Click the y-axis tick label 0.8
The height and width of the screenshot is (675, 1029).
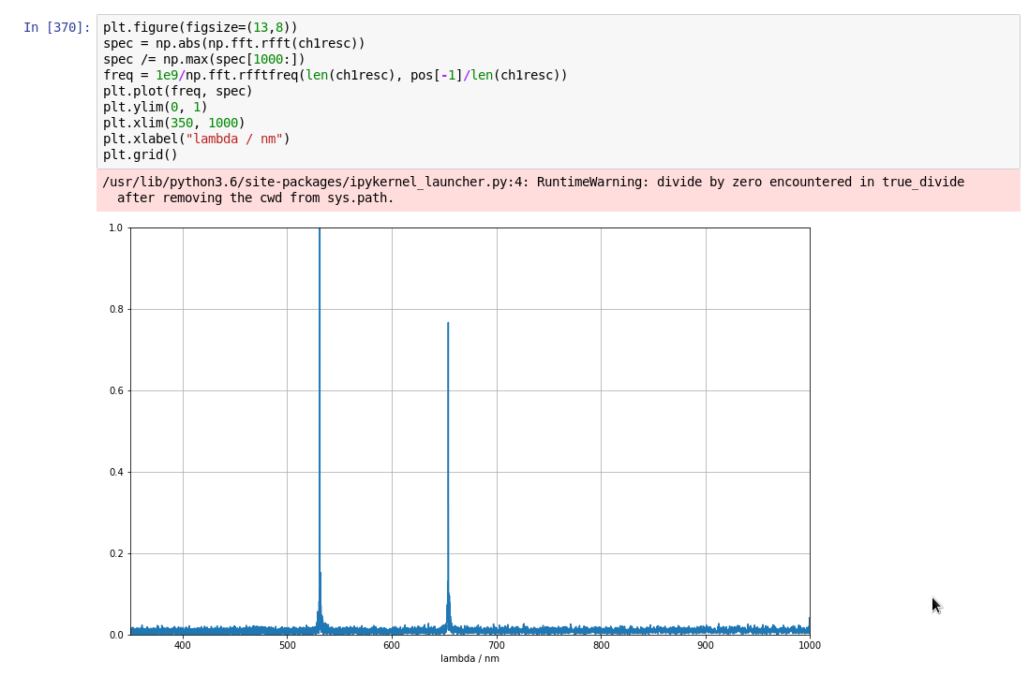[116, 309]
